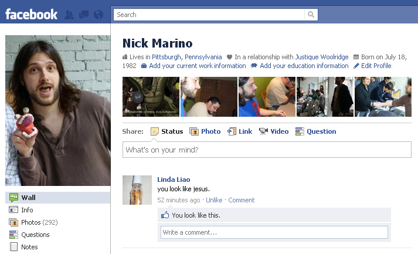The height and width of the screenshot is (254, 418).
Task: Click the pencil edit icon
Action: point(356,66)
